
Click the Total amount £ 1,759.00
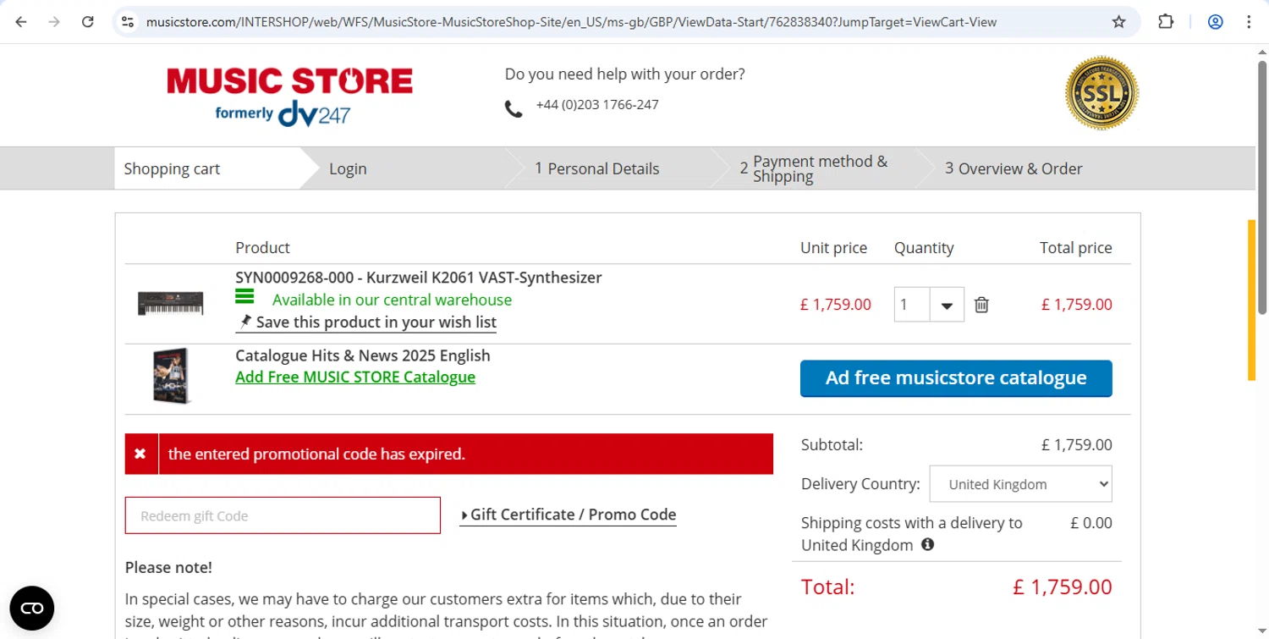pos(1063,587)
